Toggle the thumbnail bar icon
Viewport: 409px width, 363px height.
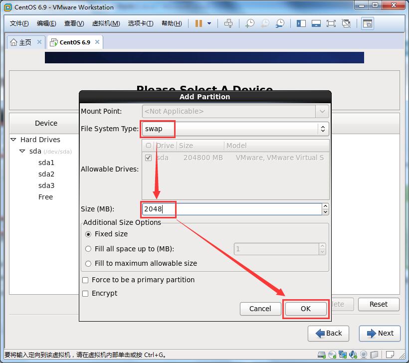pos(316,23)
